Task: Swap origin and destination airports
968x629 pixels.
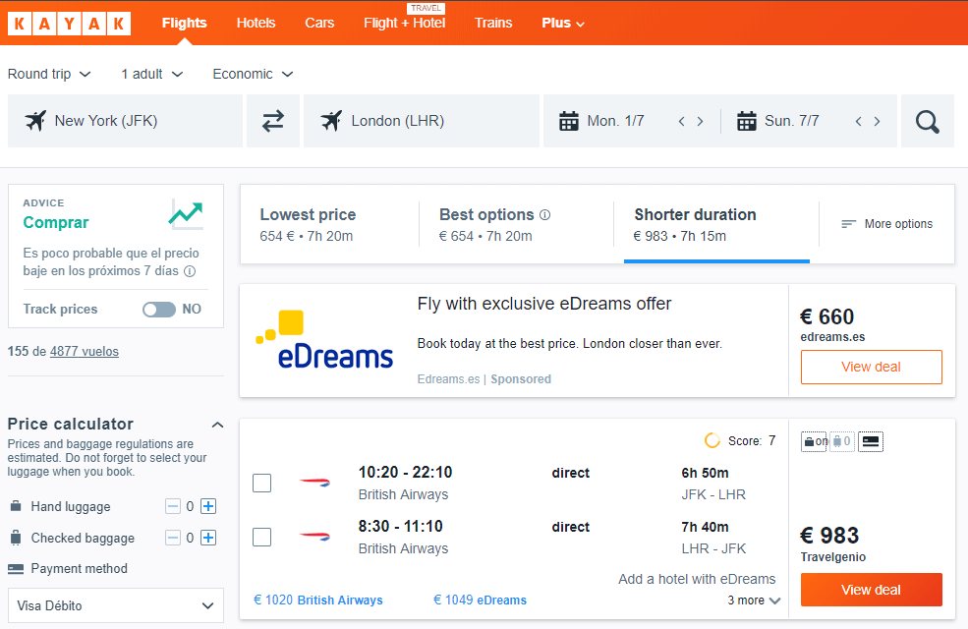Action: tap(273, 121)
